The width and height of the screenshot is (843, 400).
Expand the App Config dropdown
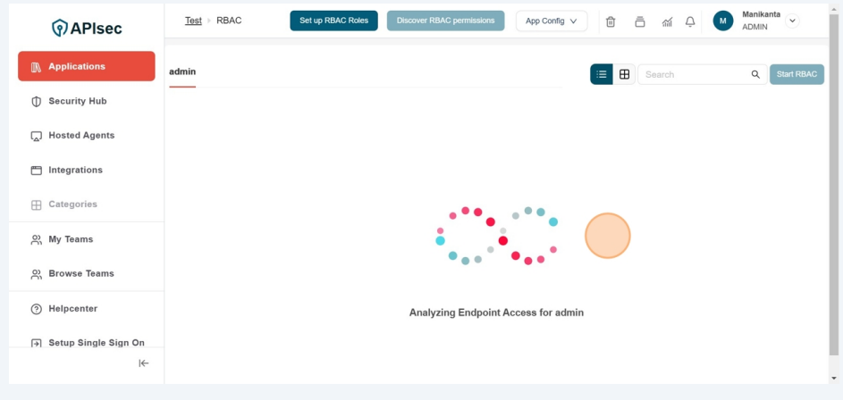click(551, 21)
